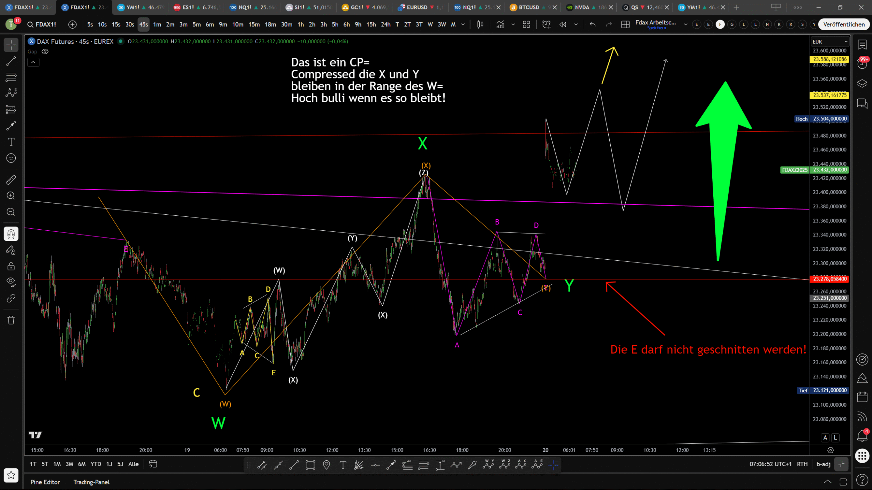Expand the time interval list chevron after M
The height and width of the screenshot is (490, 872).
463,24
